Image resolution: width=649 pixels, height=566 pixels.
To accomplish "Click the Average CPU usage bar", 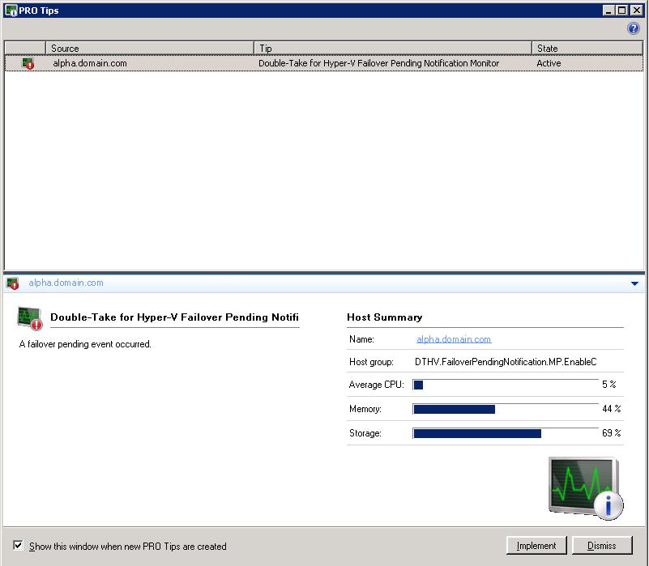I will [x=506, y=385].
